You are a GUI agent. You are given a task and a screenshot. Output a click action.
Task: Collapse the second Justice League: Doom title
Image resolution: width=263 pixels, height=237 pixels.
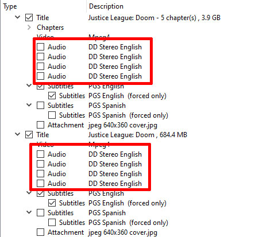coord(18,134)
